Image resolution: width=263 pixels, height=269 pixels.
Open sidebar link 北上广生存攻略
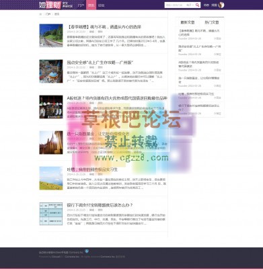(200, 48)
